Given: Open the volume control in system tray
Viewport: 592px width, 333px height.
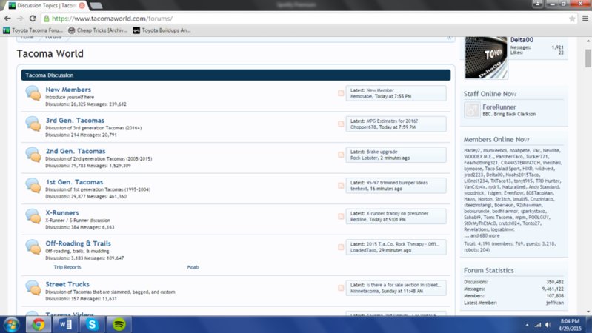Looking at the screenshot, I should click(548, 325).
